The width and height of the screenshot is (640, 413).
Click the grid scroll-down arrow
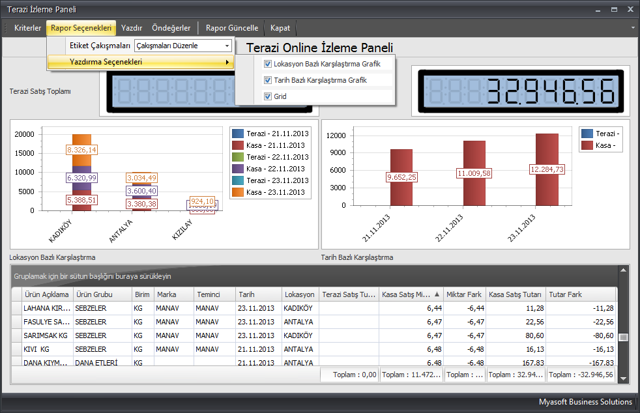tap(623, 378)
